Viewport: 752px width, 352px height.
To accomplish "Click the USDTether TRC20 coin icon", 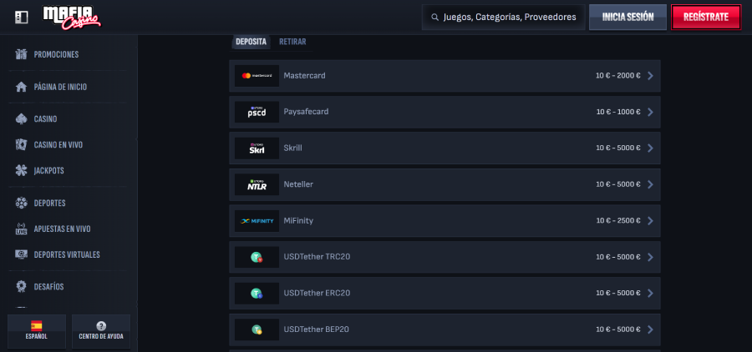I will [x=257, y=257].
